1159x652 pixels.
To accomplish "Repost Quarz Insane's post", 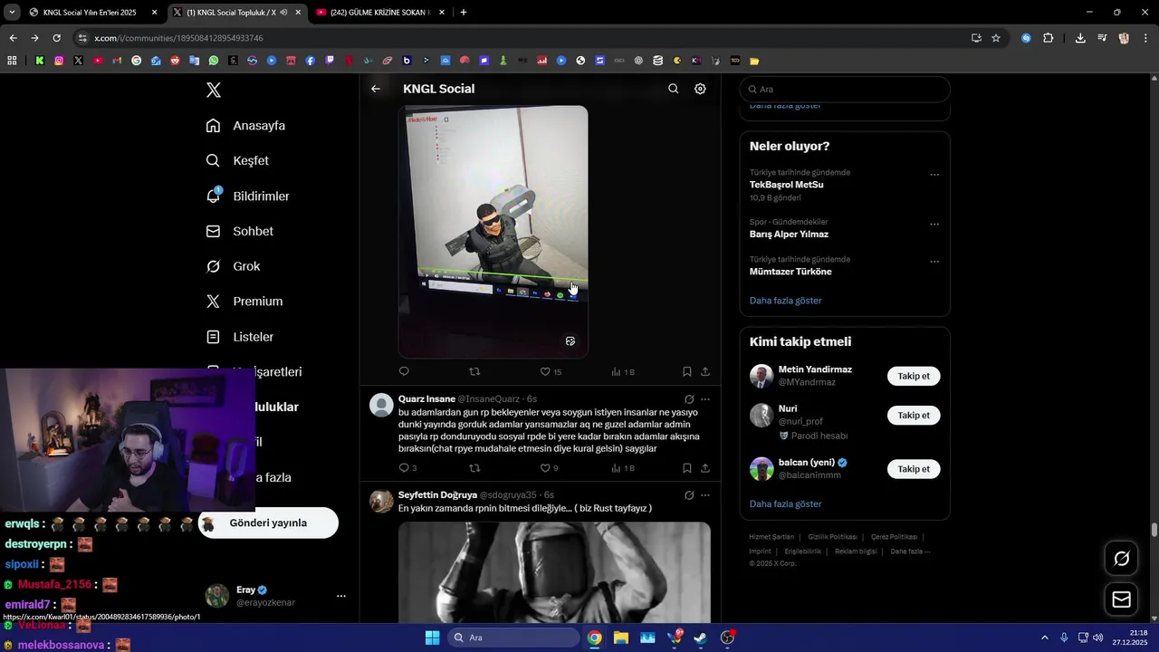I will point(474,468).
